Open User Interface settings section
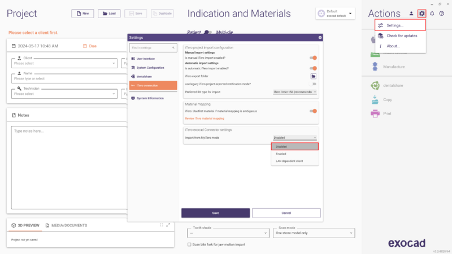Screen dimensions: 452x254 (153, 59)
